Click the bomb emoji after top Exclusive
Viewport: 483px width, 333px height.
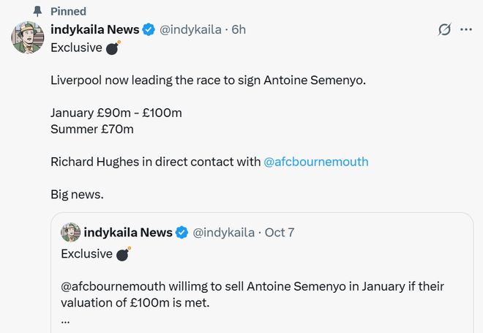click(113, 48)
